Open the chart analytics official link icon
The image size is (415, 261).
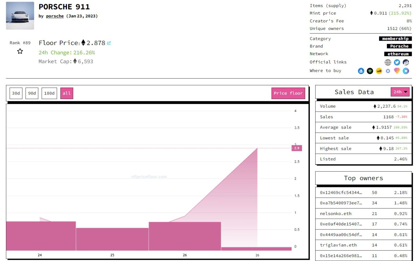pyautogui.click(x=406, y=62)
